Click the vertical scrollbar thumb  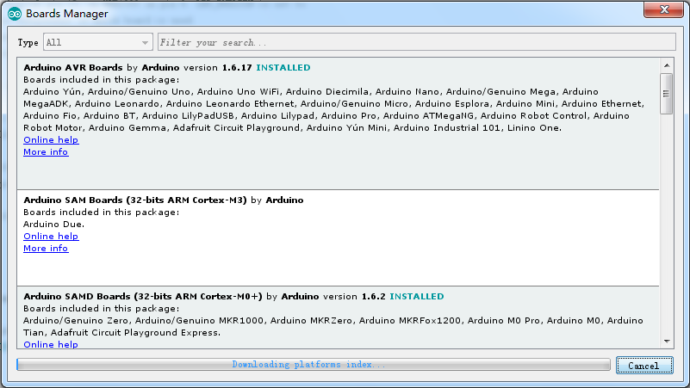[666, 94]
